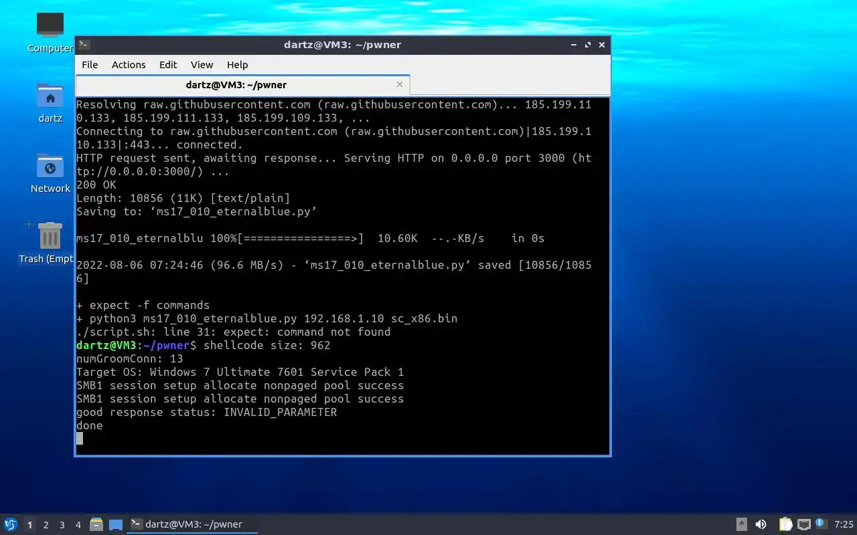
Task: Click the 7:25 panel clock
Action: click(x=844, y=524)
